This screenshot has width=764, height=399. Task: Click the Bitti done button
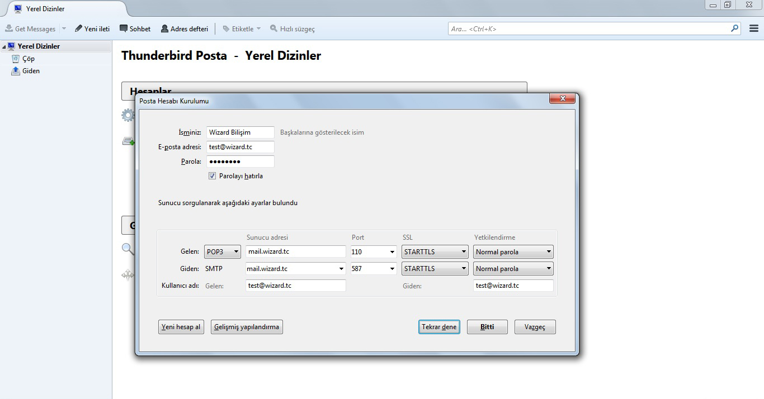click(x=487, y=327)
